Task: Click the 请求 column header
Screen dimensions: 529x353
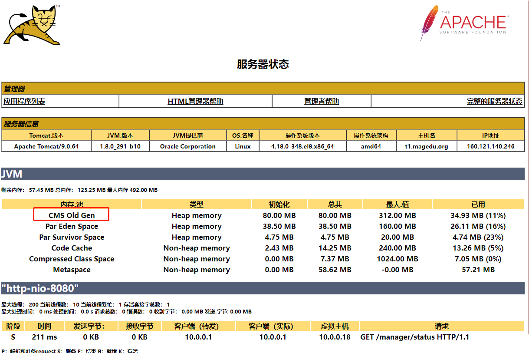Action: [x=442, y=326]
